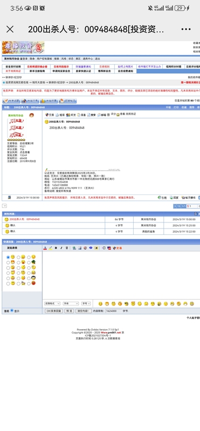Click the 短信 message icon above the post
This screenshot has height=431, width=200.
(60, 115)
